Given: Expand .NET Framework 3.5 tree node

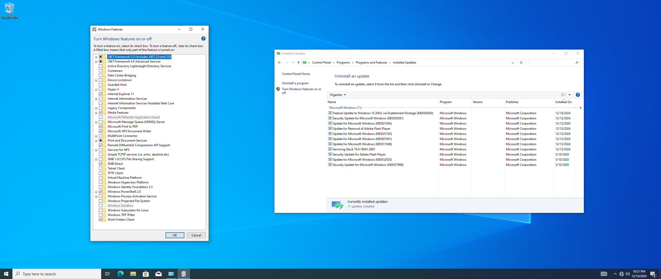Looking at the screenshot, I should pyautogui.click(x=96, y=57).
